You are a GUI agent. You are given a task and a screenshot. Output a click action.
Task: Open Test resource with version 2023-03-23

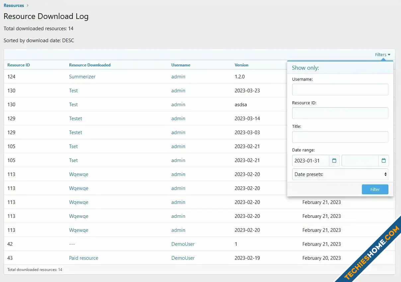click(73, 91)
